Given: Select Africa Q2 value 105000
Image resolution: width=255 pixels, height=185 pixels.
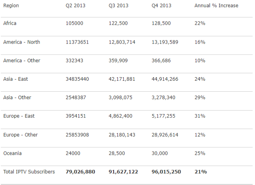Looking at the screenshot, I should [x=74, y=24].
